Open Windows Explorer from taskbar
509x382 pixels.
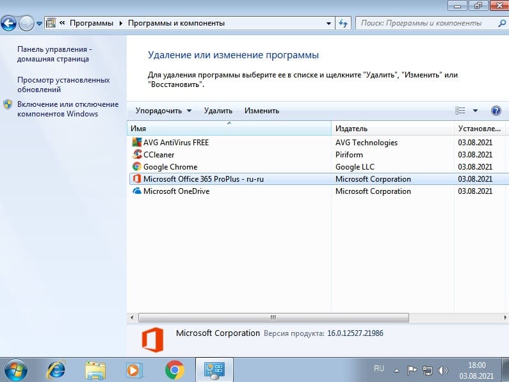(x=95, y=370)
